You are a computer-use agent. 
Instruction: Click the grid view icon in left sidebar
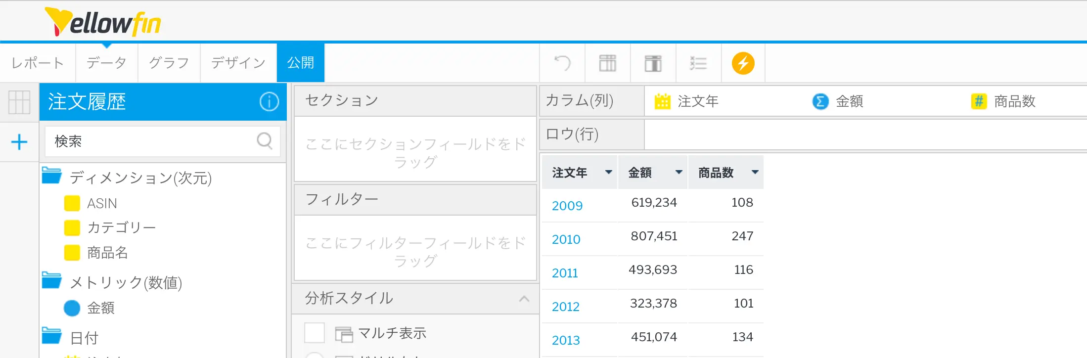19,102
